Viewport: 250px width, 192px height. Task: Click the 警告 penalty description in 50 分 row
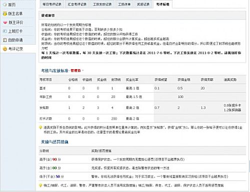pos(159,176)
